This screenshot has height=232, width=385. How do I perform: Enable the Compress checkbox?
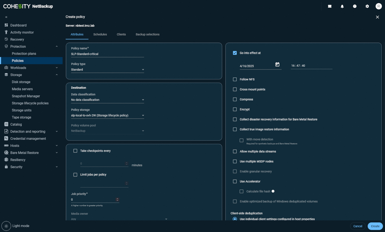pos(235,99)
